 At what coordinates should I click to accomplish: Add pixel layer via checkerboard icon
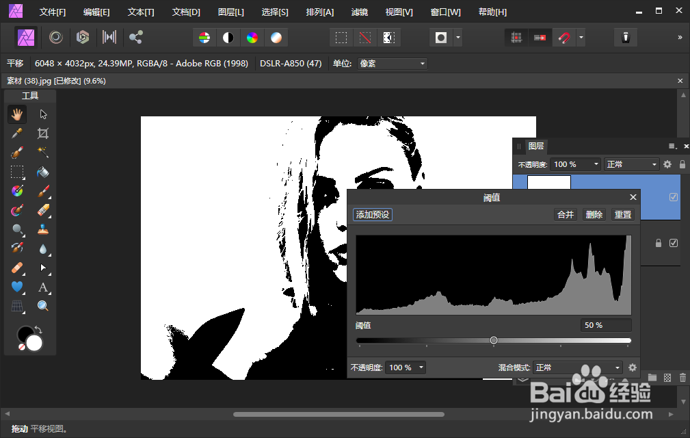(x=667, y=377)
